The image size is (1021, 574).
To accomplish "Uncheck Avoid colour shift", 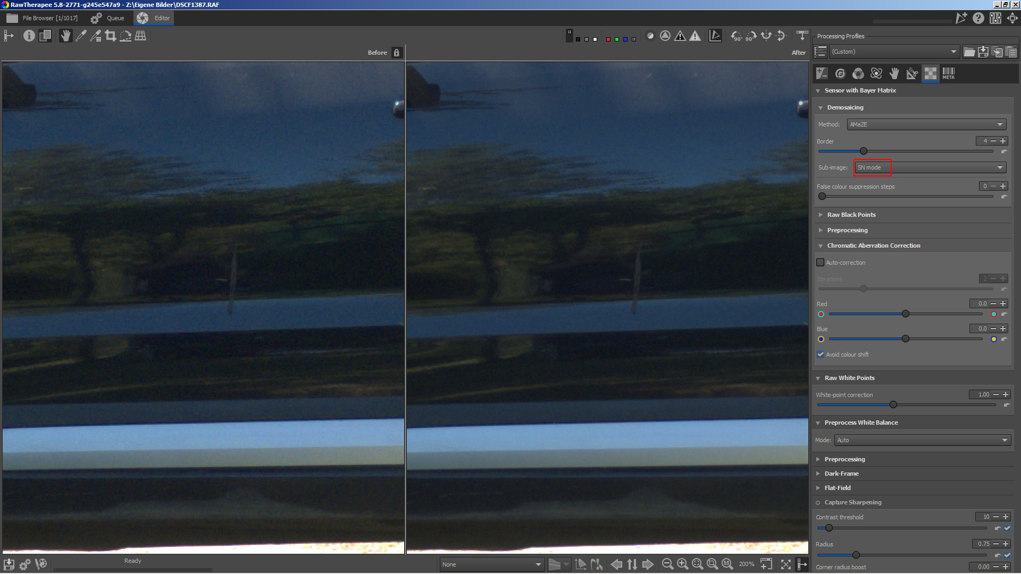I will [821, 354].
